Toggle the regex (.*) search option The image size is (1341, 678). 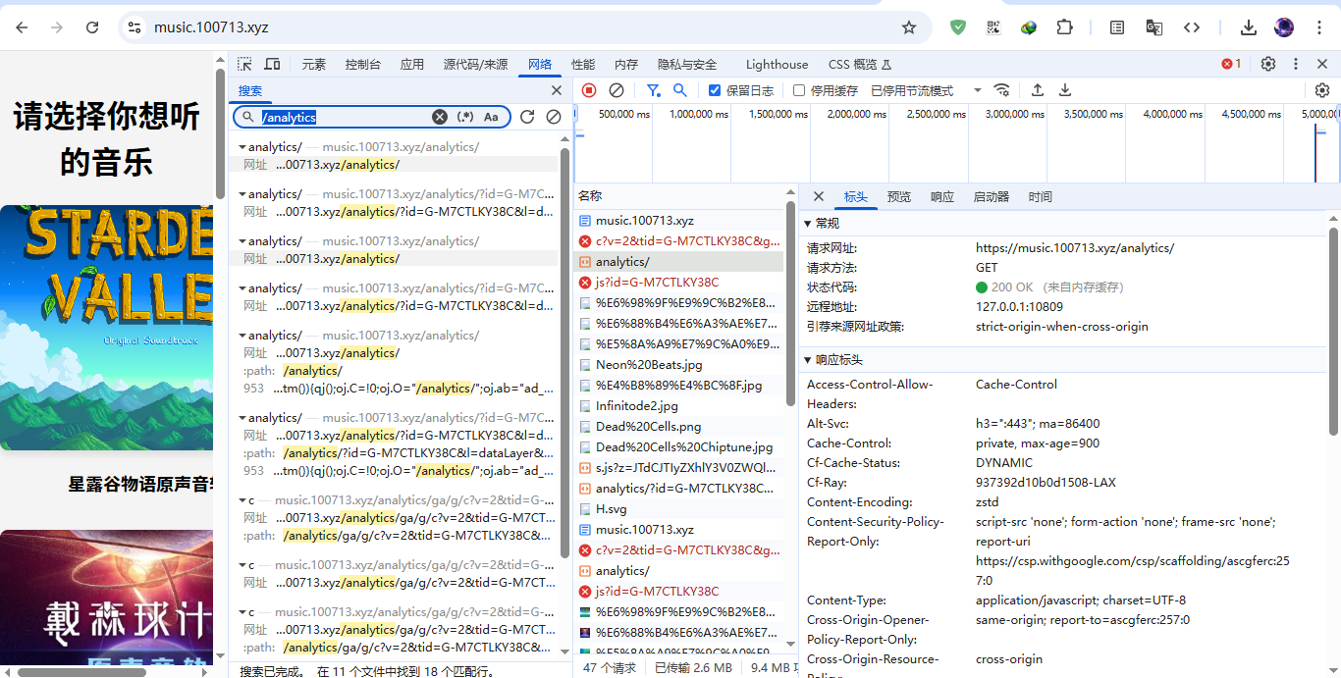tap(465, 117)
